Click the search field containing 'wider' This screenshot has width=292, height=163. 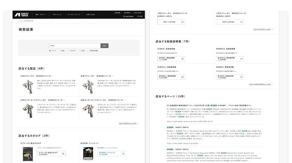[x=75, y=46]
